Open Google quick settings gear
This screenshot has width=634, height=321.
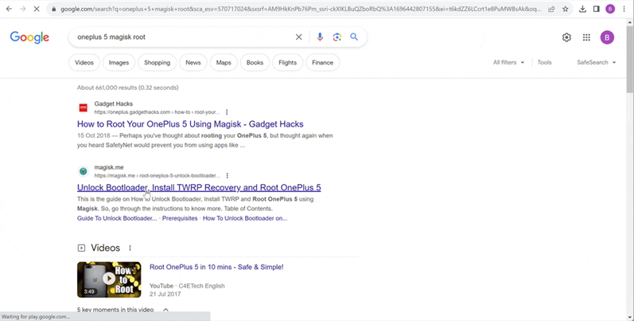click(x=566, y=37)
